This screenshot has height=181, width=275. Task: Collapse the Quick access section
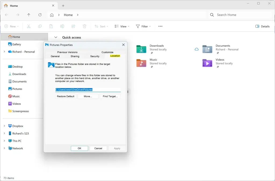point(56,37)
